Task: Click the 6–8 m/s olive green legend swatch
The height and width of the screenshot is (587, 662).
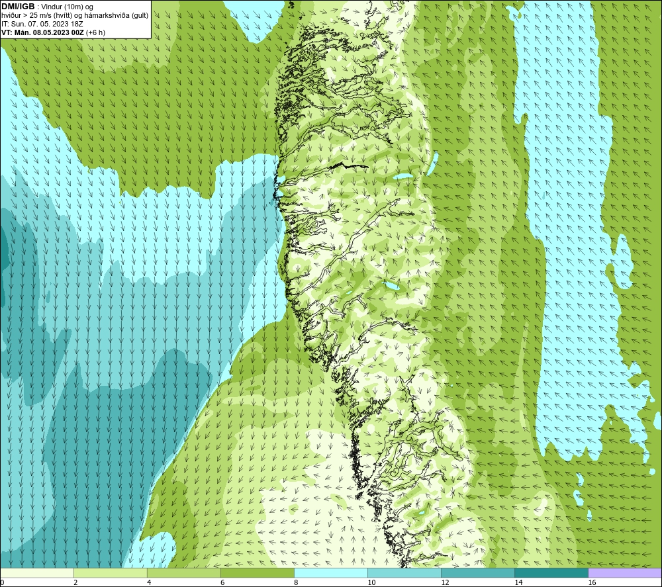Action: click(257, 572)
